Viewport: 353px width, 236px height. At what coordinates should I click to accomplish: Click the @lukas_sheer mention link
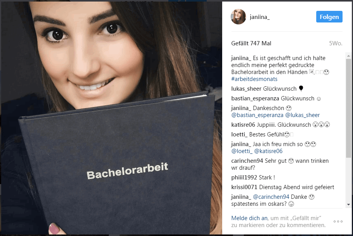[x=302, y=115]
